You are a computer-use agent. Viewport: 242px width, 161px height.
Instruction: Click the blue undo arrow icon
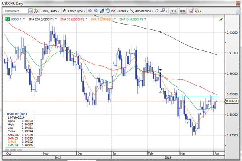point(108,11)
